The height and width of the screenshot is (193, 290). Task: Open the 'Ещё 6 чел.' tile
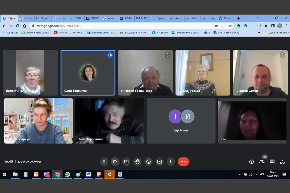(181, 121)
